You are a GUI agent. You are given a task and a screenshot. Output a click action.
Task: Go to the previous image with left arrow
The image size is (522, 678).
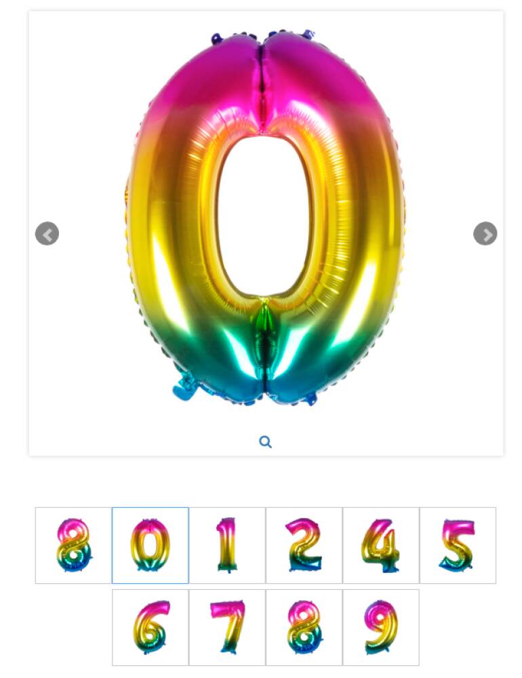coord(47,233)
